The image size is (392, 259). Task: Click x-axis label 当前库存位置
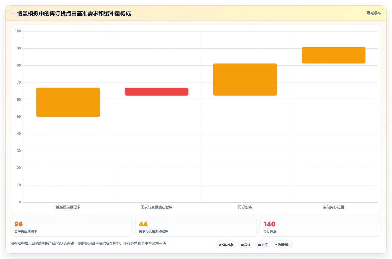334,207
